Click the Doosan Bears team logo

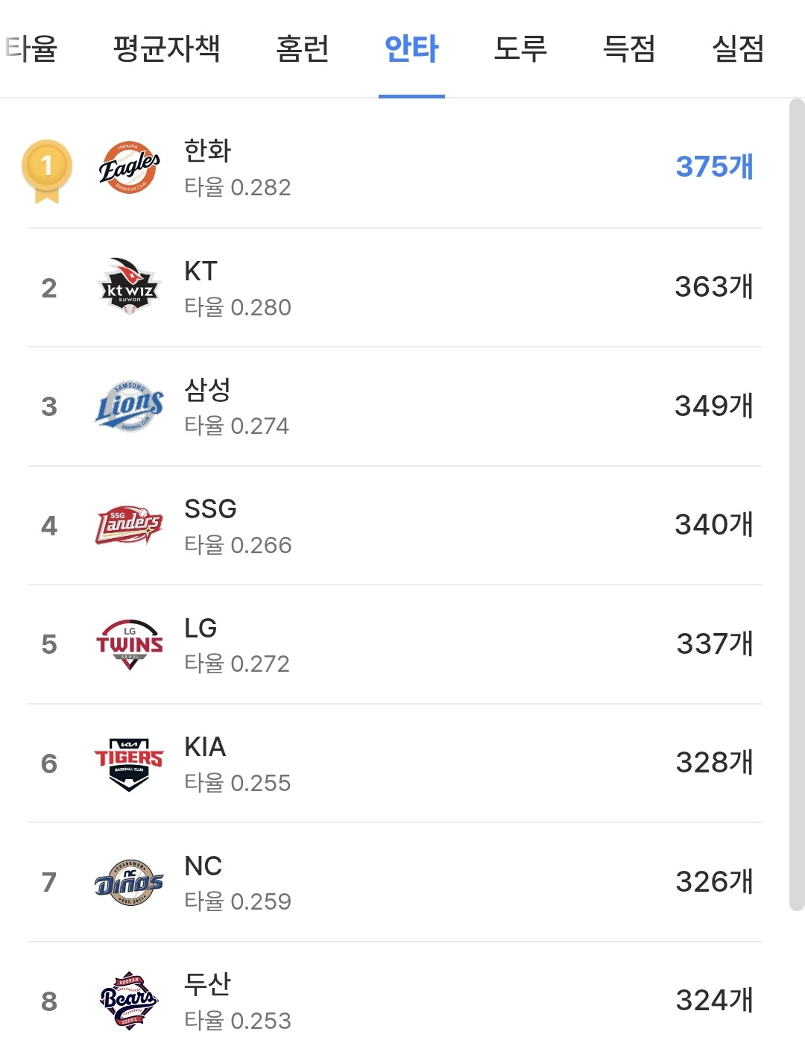[129, 1001]
